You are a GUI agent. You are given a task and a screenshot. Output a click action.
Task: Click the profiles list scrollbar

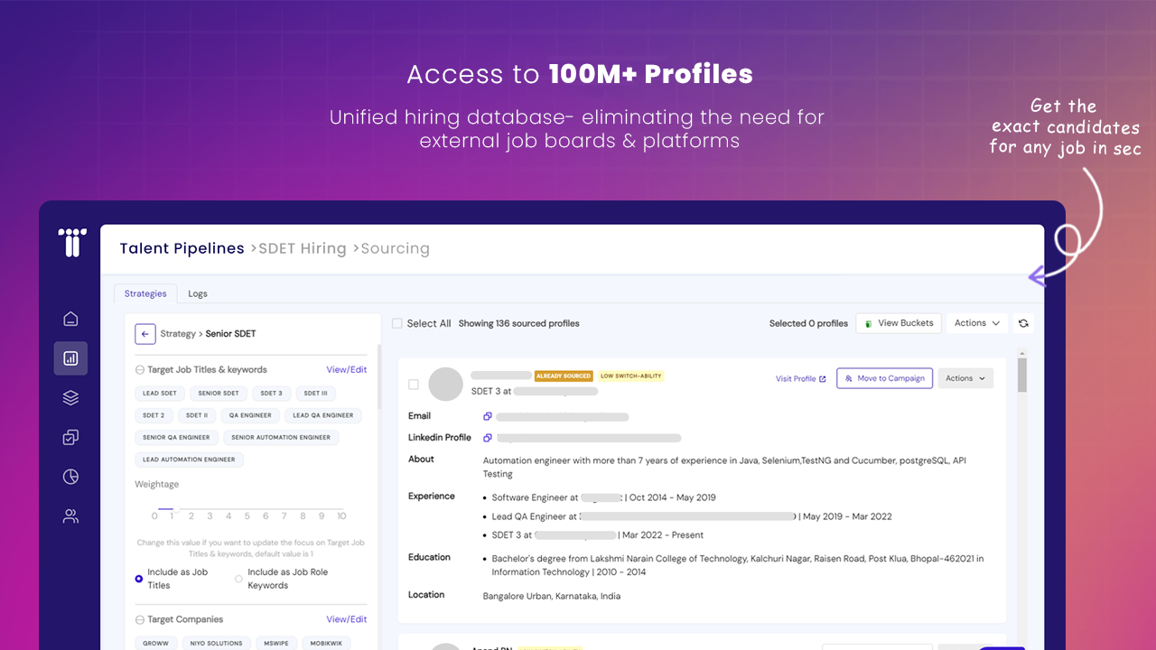1022,375
